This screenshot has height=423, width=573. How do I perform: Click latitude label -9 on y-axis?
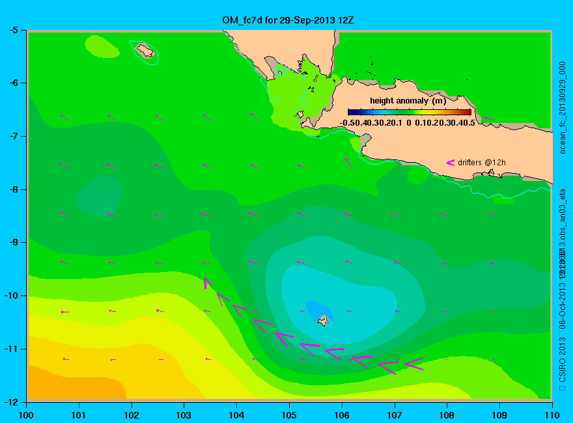click(13, 242)
